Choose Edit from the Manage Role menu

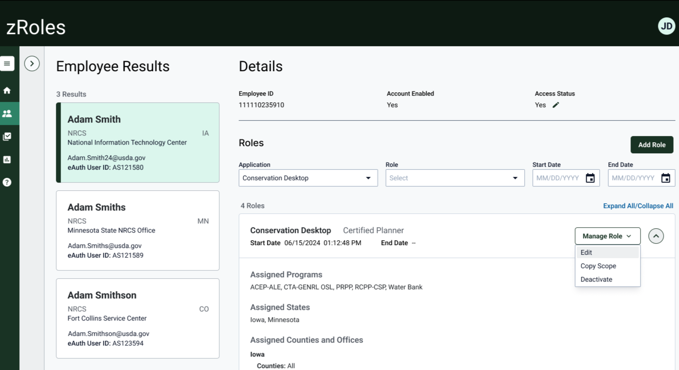(608, 252)
